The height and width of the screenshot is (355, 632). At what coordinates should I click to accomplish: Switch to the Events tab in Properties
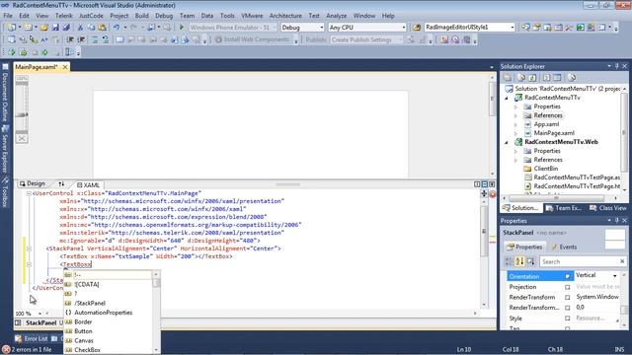coord(564,247)
